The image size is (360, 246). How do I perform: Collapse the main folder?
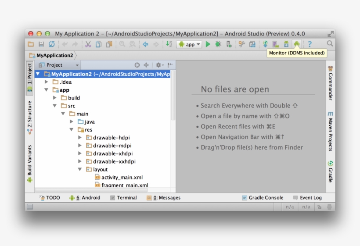[63, 114]
